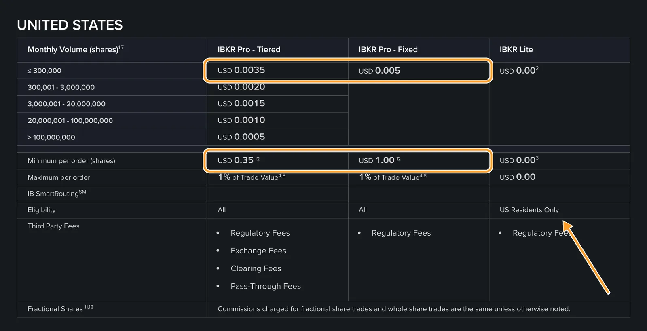Select the Pass-Through Fees item

point(266,287)
